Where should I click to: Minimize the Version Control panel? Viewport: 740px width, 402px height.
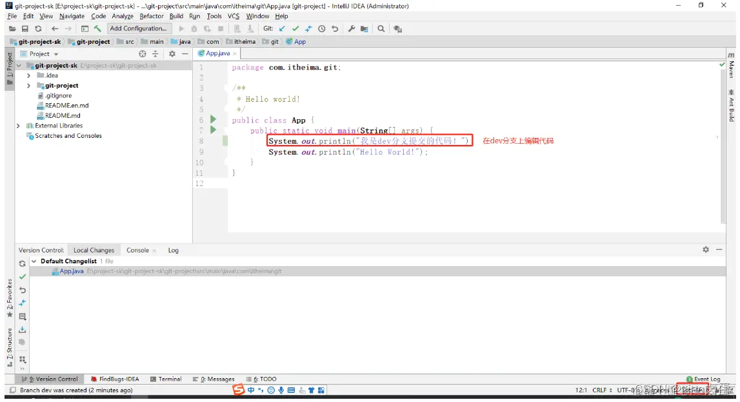pos(719,249)
